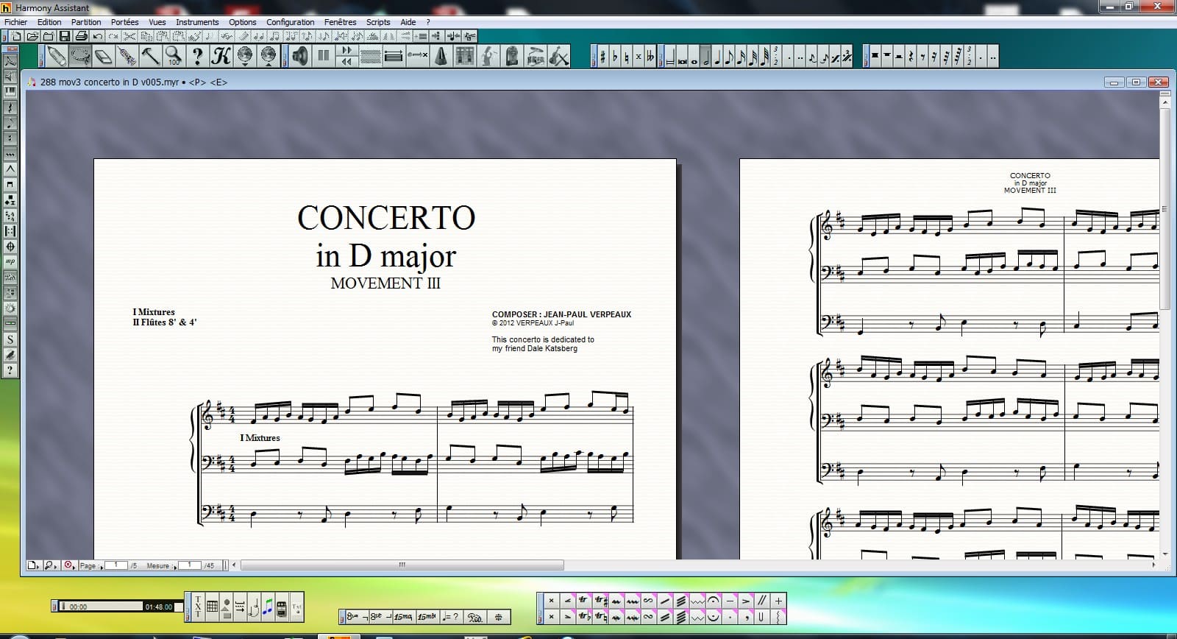Click the Page number input field
This screenshot has width=1177, height=639.
point(115,565)
